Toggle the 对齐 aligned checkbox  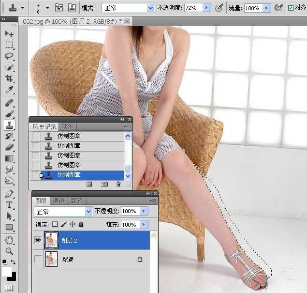click(291, 8)
